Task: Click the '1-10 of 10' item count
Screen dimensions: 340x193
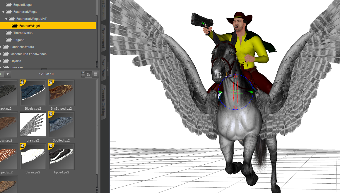Action: [x=46, y=74]
